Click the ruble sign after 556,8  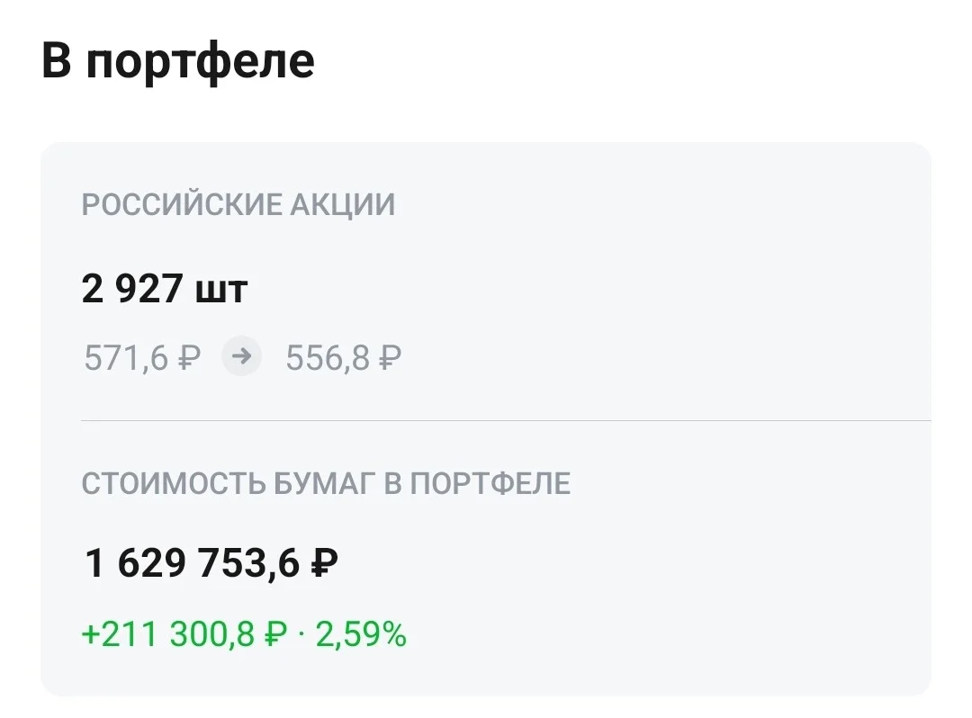[x=390, y=358]
